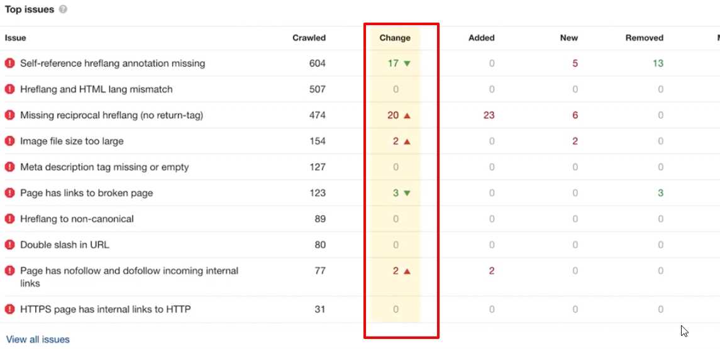This screenshot has height=349, width=720.
Task: Click error icon for Self-reference hreflang annotation missing
Action: coord(9,63)
